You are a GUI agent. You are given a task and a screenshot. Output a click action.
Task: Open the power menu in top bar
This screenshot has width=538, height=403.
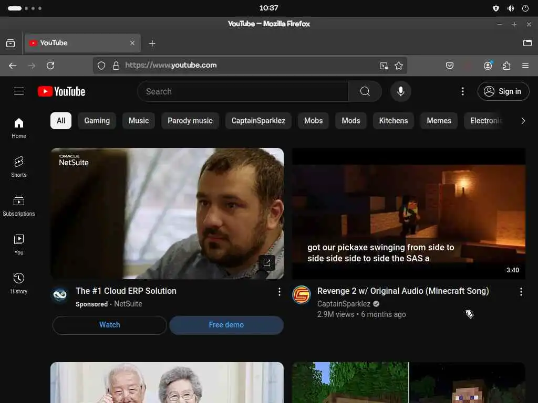[x=525, y=8]
